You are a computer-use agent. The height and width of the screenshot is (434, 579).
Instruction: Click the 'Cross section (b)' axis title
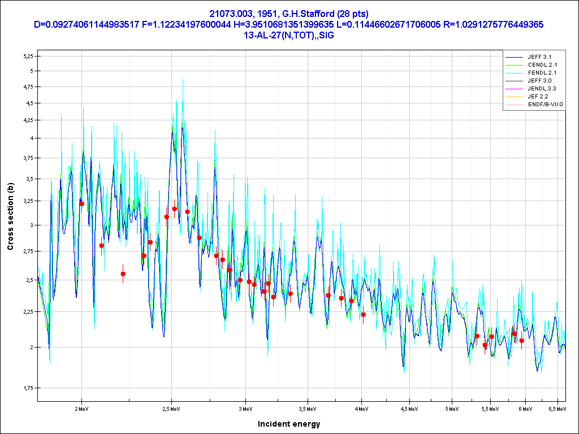point(10,217)
